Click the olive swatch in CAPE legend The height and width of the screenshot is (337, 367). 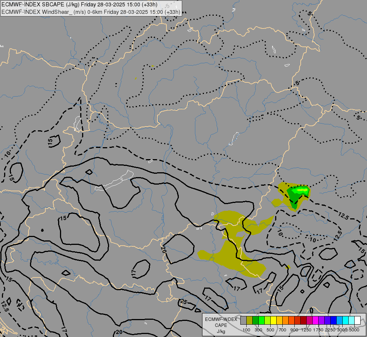click(250, 320)
